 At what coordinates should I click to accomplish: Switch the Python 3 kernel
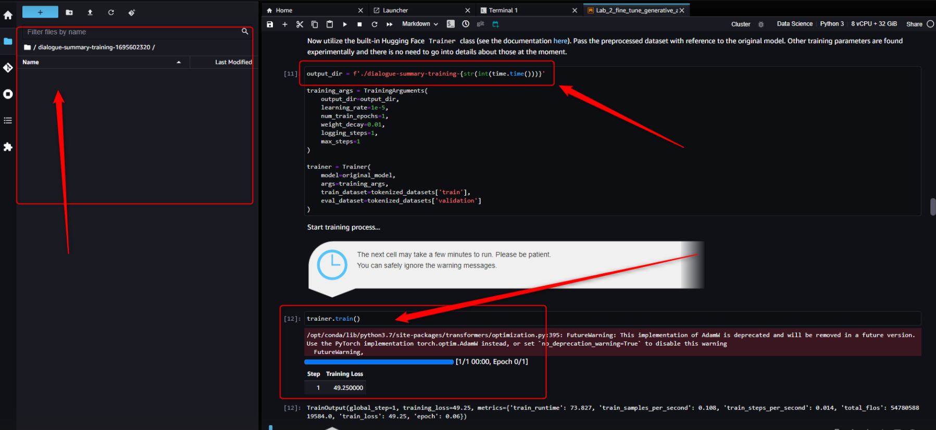[832, 24]
